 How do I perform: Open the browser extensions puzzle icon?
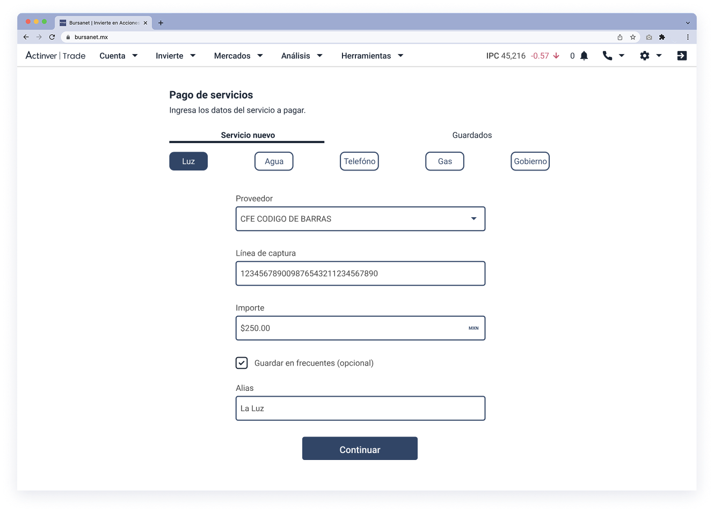662,37
